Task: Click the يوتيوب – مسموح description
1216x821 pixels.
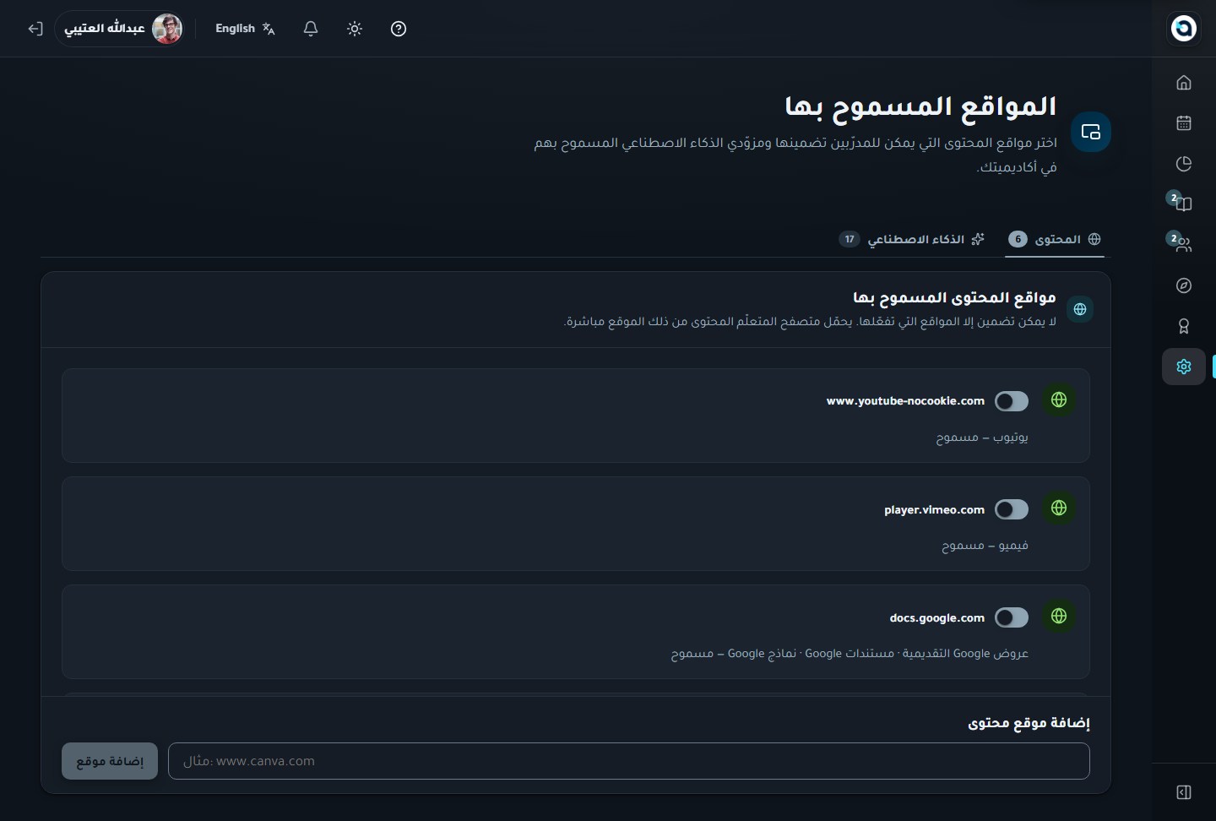Action: click(x=982, y=438)
